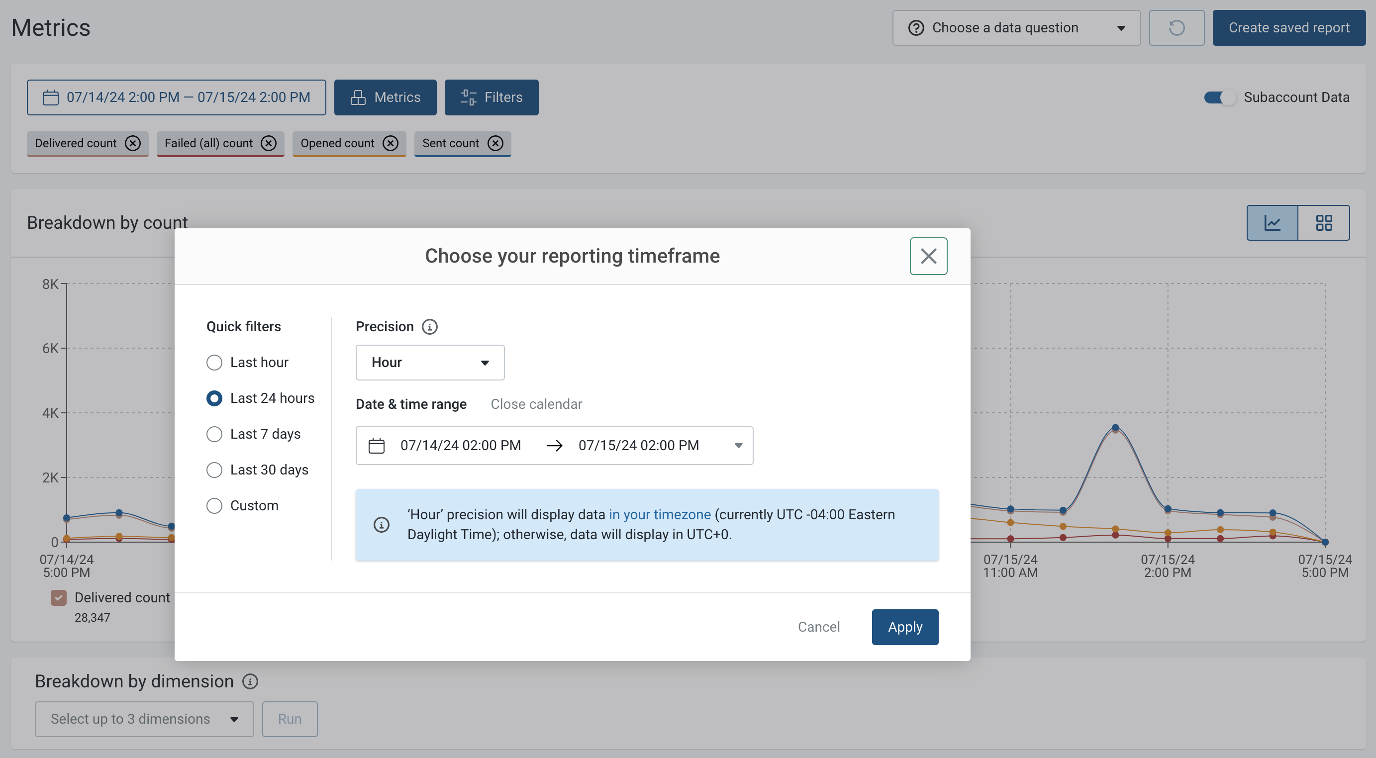This screenshot has height=758, width=1376.
Task: Click the chart peak data point
Action: click(1115, 428)
